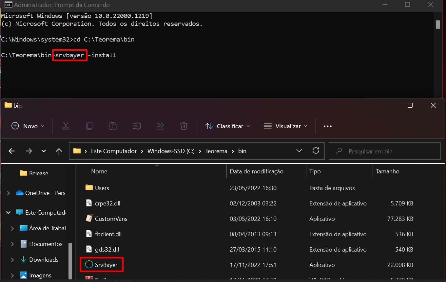Go up one folder level arrow
446x282 pixels.
(59, 151)
